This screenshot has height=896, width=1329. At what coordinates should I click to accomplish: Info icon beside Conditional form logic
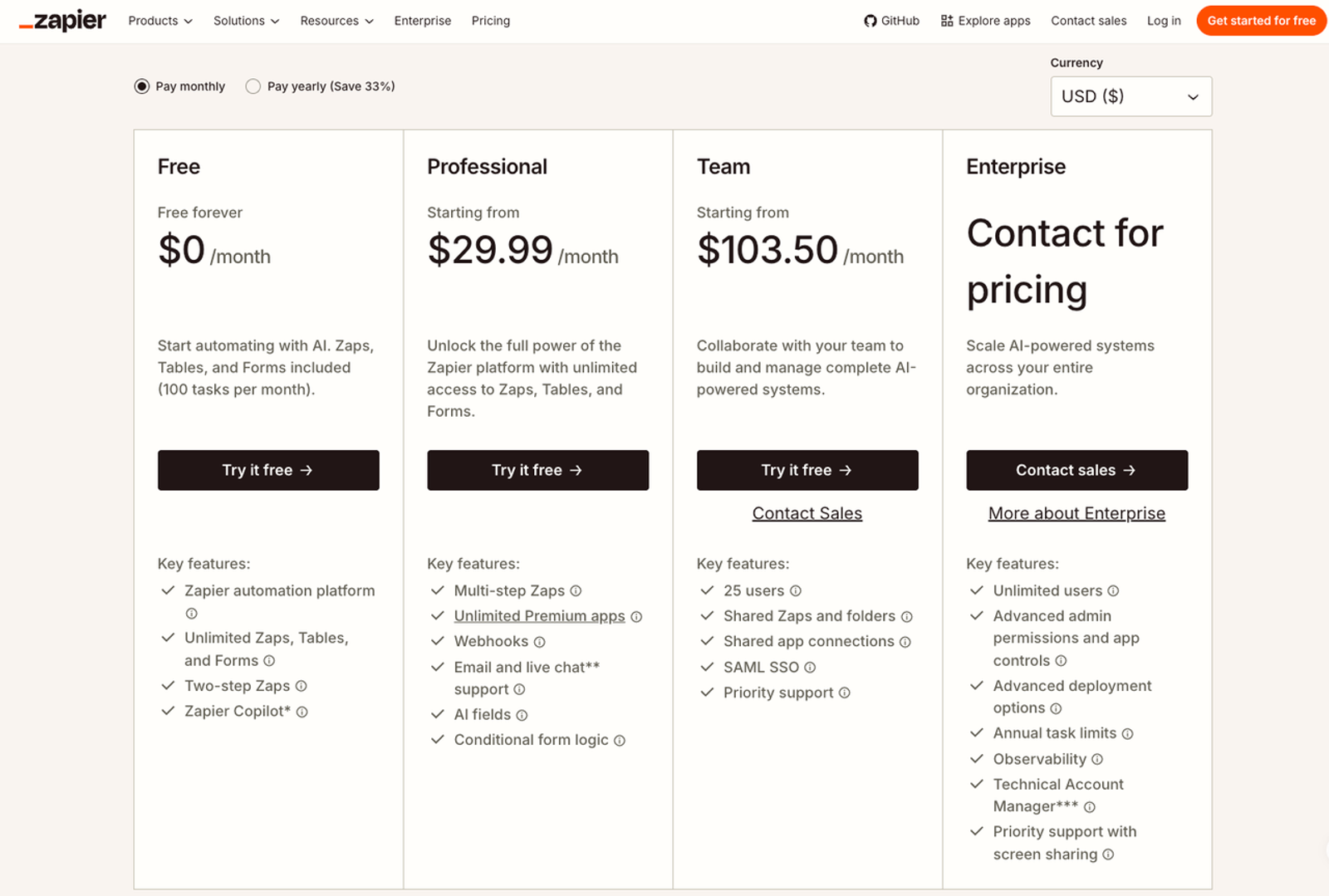pyautogui.click(x=620, y=741)
